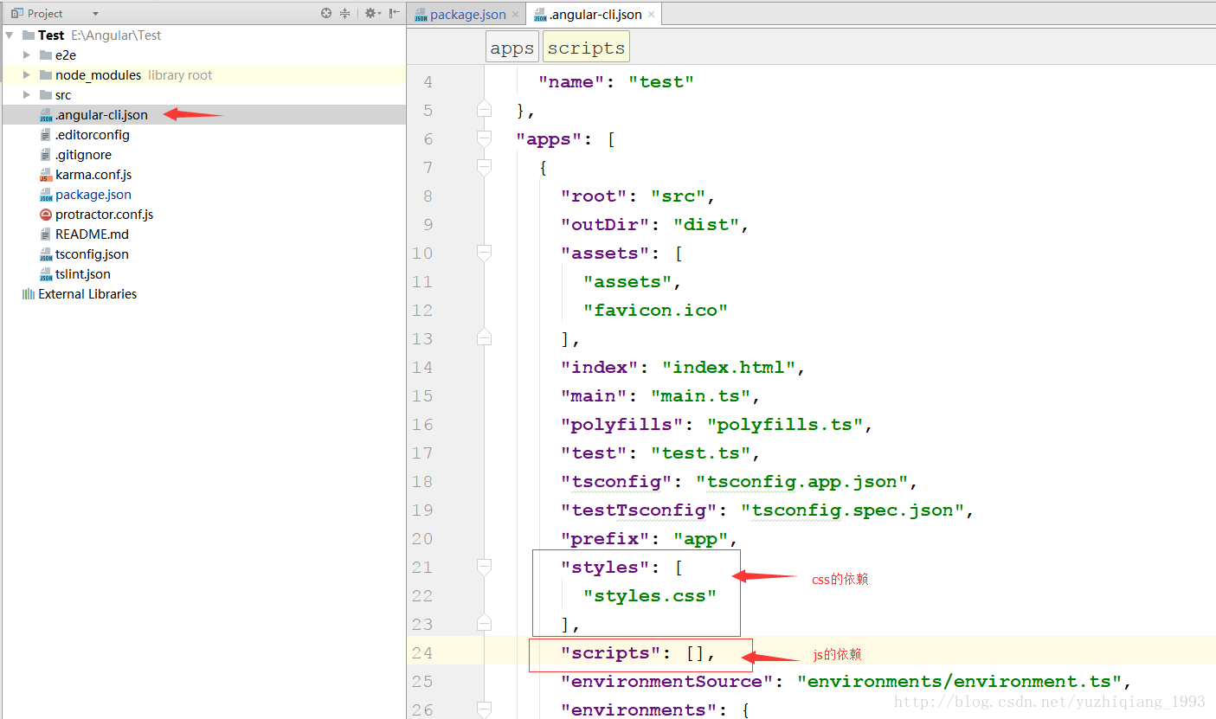Viewport: 1216px width, 719px height.
Task: Select the scripts breadcrumb
Action: tap(586, 48)
